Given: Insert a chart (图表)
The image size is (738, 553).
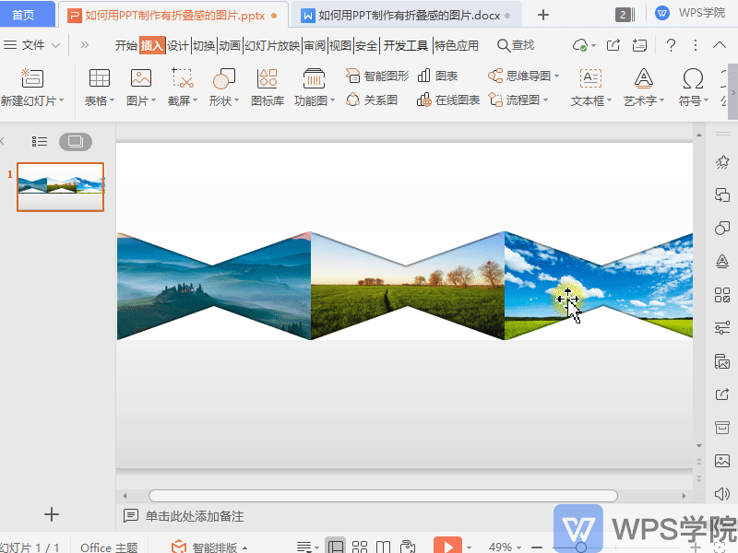Looking at the screenshot, I should point(437,76).
